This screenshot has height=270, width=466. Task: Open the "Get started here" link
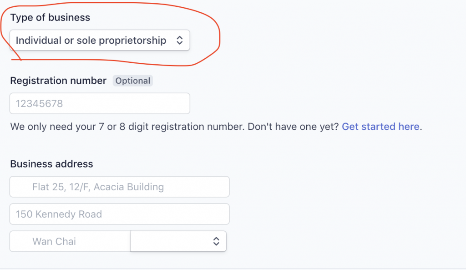[x=380, y=127]
